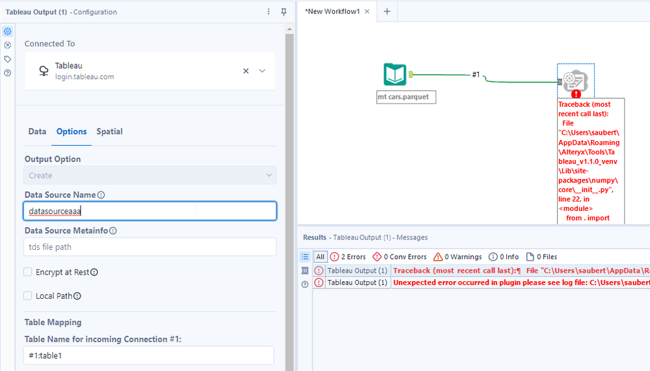
Task: Add a new workflow with plus button
Action: (x=387, y=11)
